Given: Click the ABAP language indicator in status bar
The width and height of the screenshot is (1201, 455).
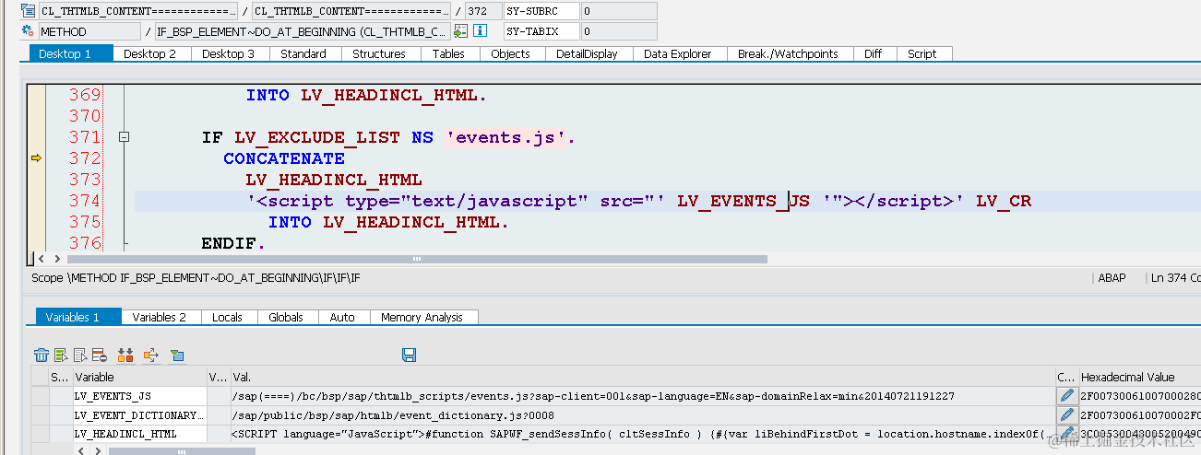Looking at the screenshot, I should (1112, 277).
